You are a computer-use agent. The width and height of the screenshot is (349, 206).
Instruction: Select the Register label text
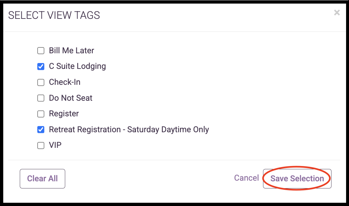[x=64, y=114]
